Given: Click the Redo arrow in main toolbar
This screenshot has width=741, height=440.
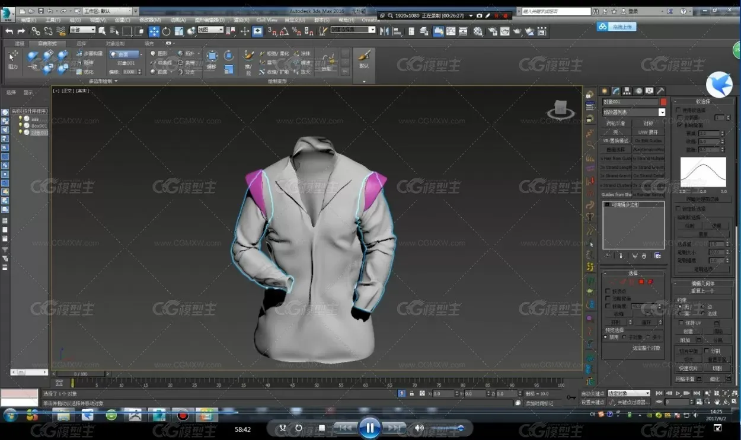Looking at the screenshot, I should 21,31.
